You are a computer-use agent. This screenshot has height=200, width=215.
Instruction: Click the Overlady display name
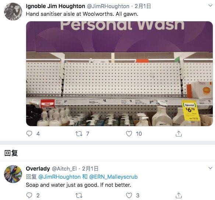38,169
